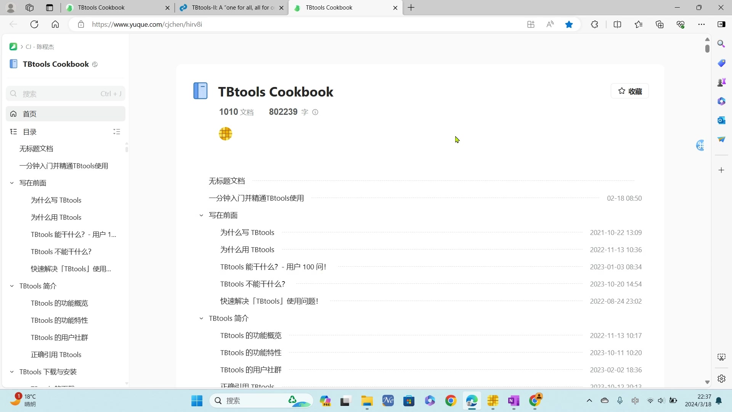Open the notification bell in the system tray
The image size is (732, 412).
tap(719, 401)
